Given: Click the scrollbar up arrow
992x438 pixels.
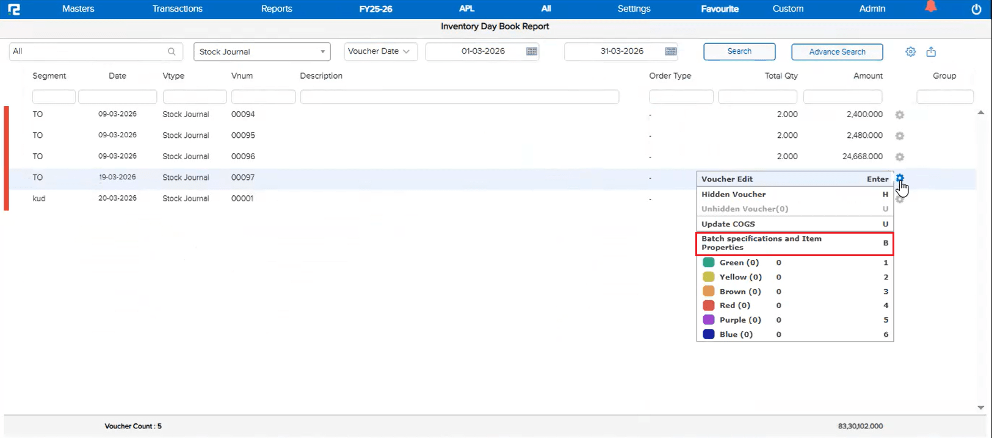Looking at the screenshot, I should pos(981,113).
